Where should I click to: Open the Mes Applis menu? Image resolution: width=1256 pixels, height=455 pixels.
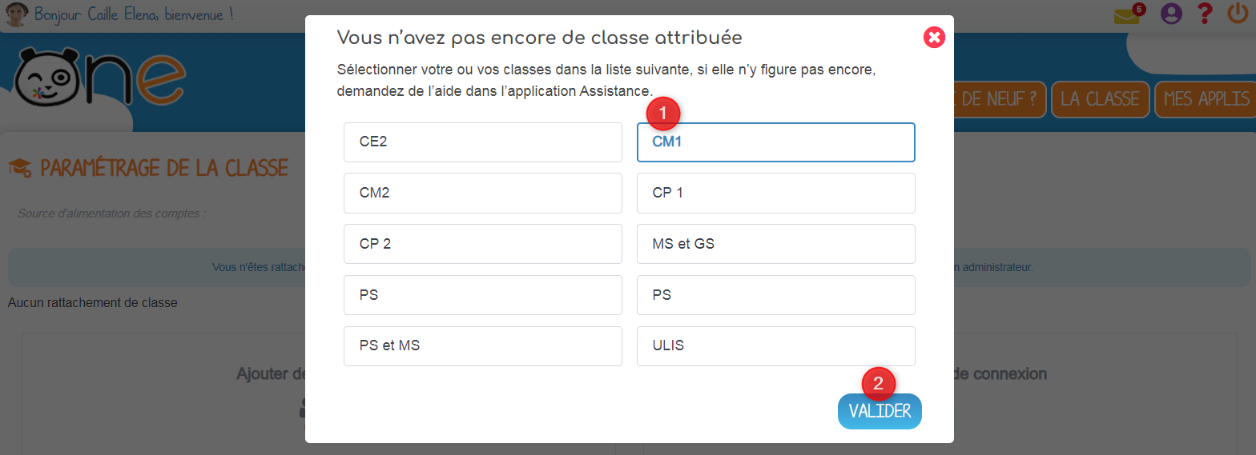pos(1206,99)
